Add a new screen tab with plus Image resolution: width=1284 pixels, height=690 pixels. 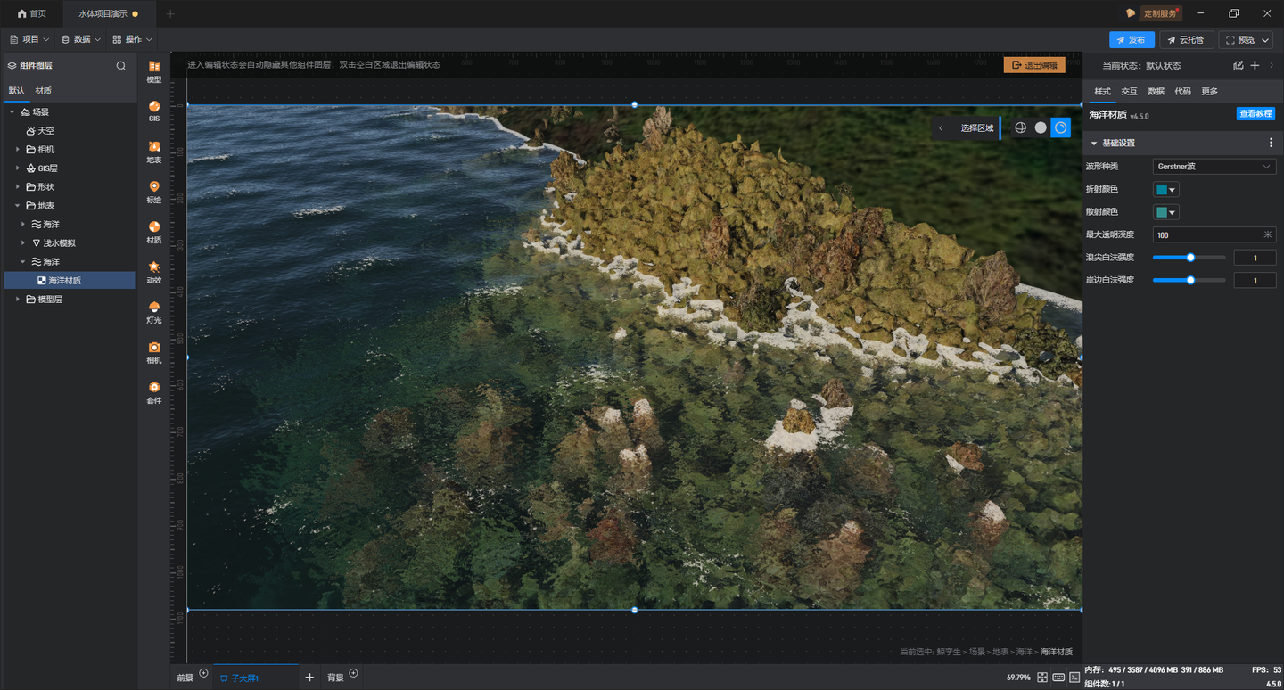309,678
